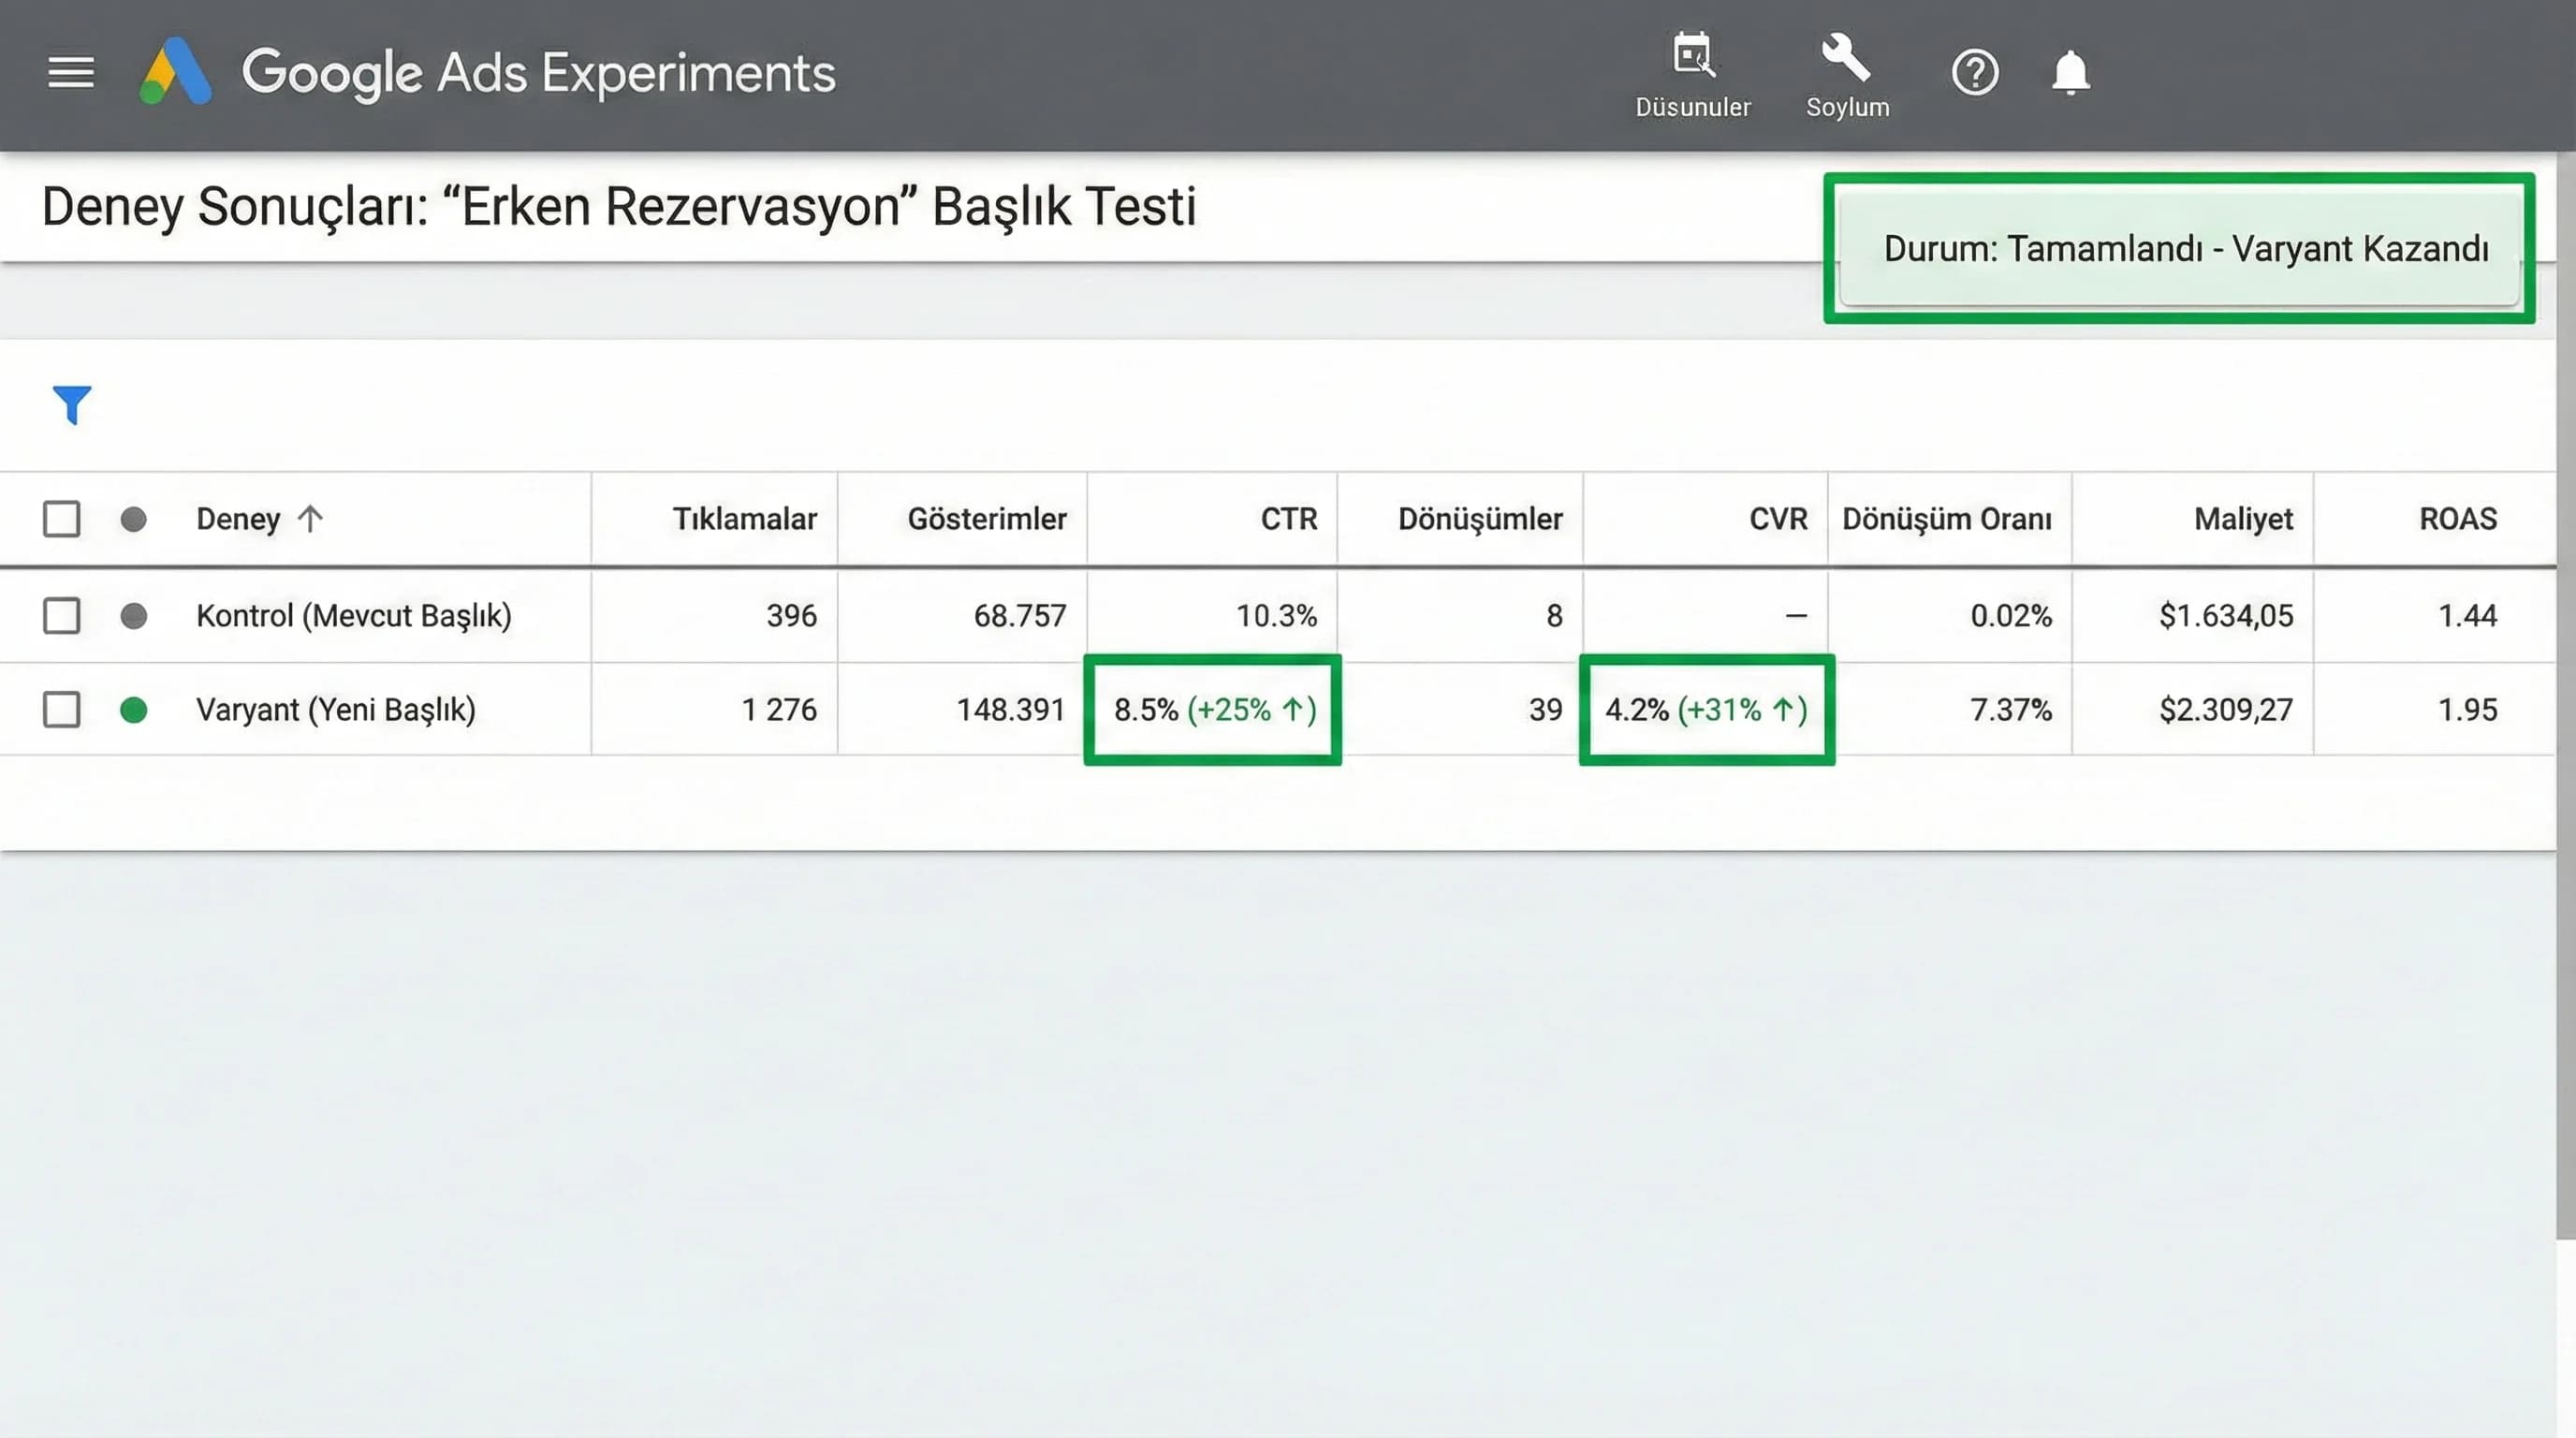Check the Varyant (Yeni Başlık) row checkbox
Viewport: 2576px width, 1438px height.
pyautogui.click(x=61, y=710)
